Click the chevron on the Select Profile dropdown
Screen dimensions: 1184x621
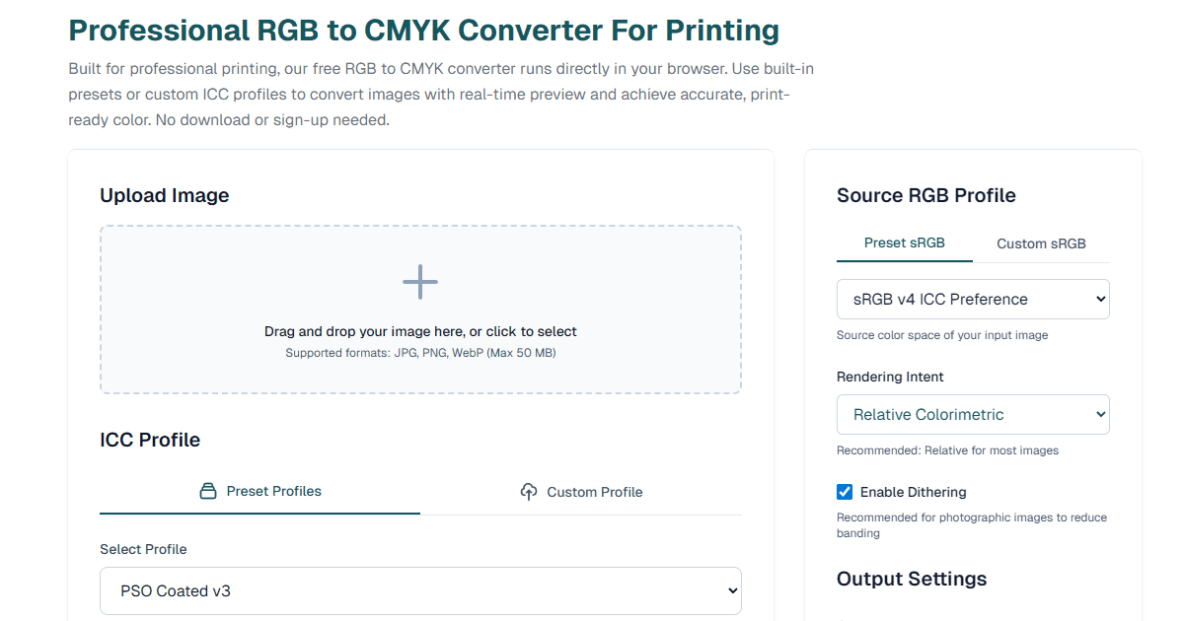727,590
